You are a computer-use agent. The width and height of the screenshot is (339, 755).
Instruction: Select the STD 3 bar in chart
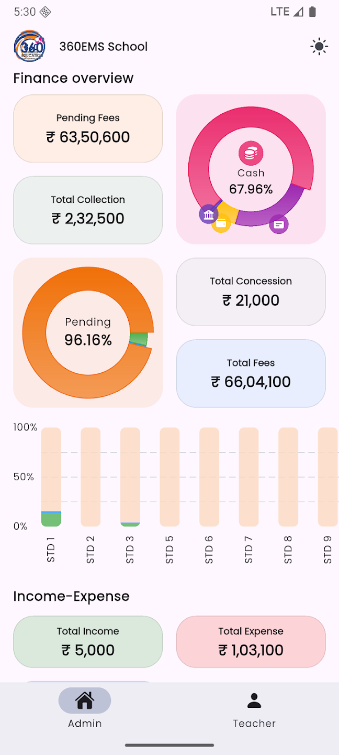coord(130,477)
